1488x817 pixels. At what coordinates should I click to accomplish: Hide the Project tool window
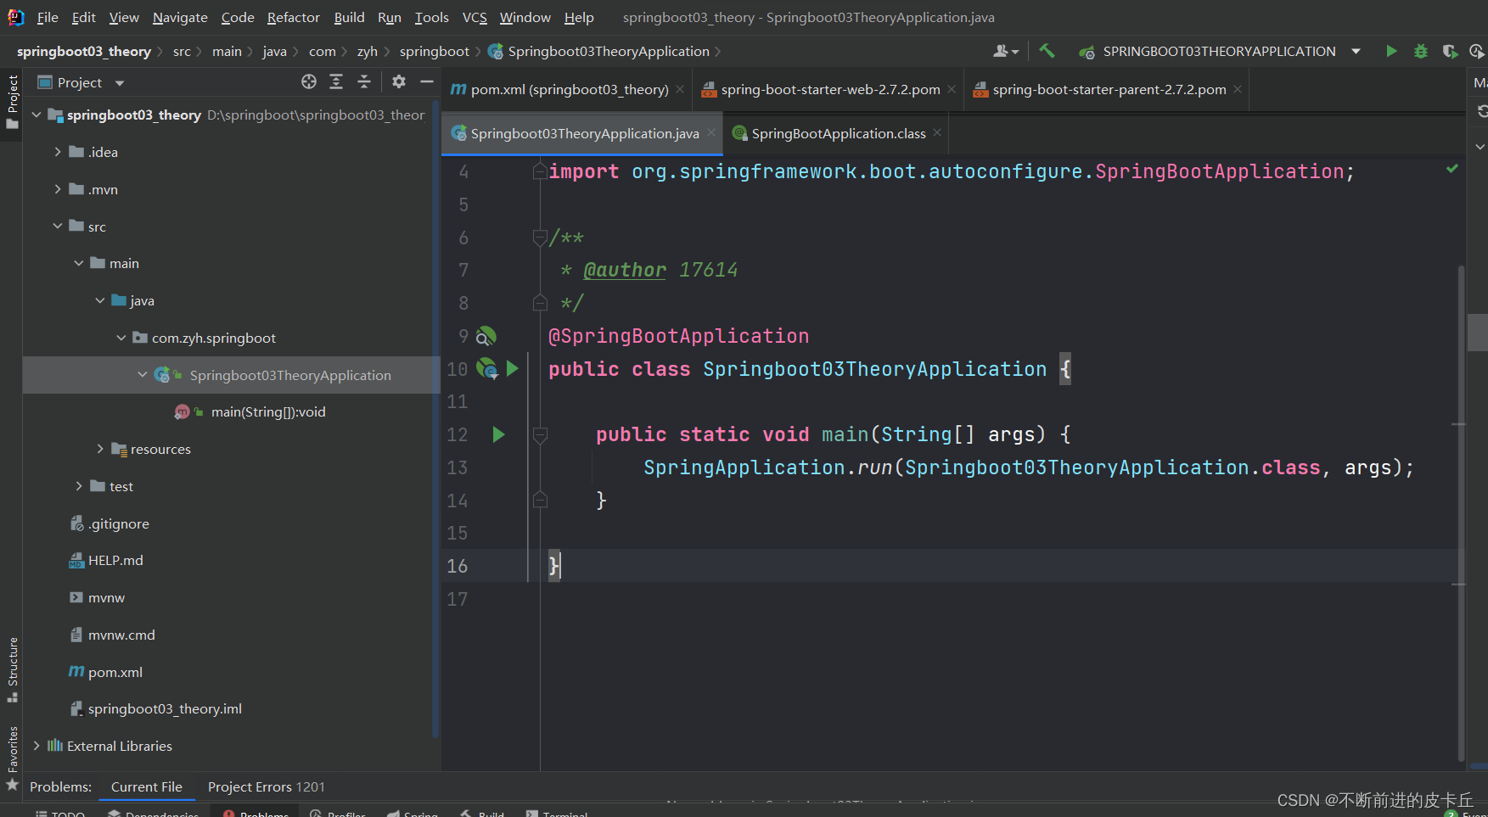426,81
